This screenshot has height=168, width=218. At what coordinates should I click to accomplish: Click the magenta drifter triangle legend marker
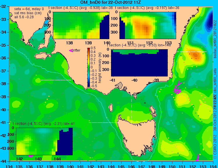71,51
